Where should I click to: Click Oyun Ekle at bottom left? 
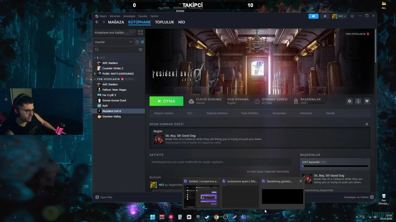click(104, 197)
